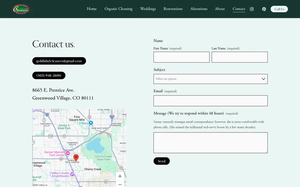Focus the Email input field
Image resolution: width=300 pixels, height=187 pixels.
(210, 101)
